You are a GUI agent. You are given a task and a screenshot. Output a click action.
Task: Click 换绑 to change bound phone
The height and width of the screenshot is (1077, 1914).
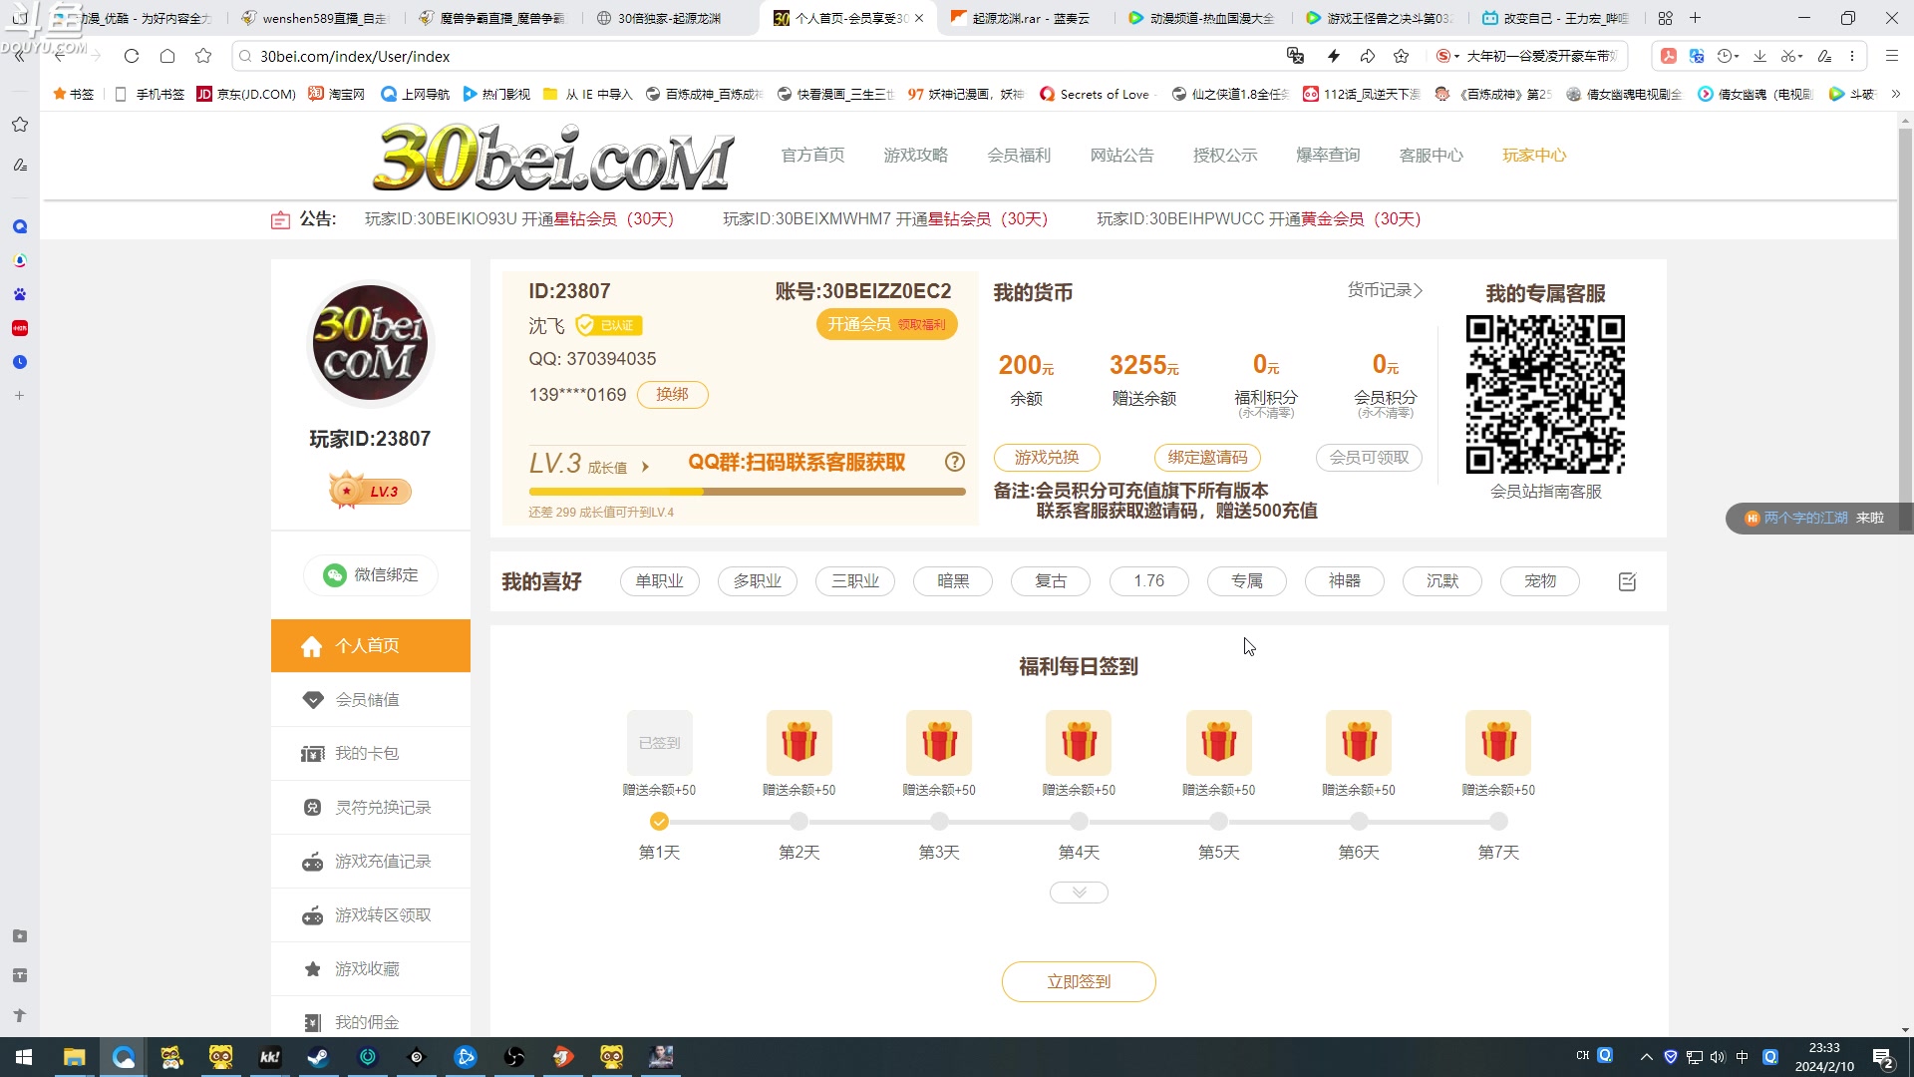pos(673,394)
